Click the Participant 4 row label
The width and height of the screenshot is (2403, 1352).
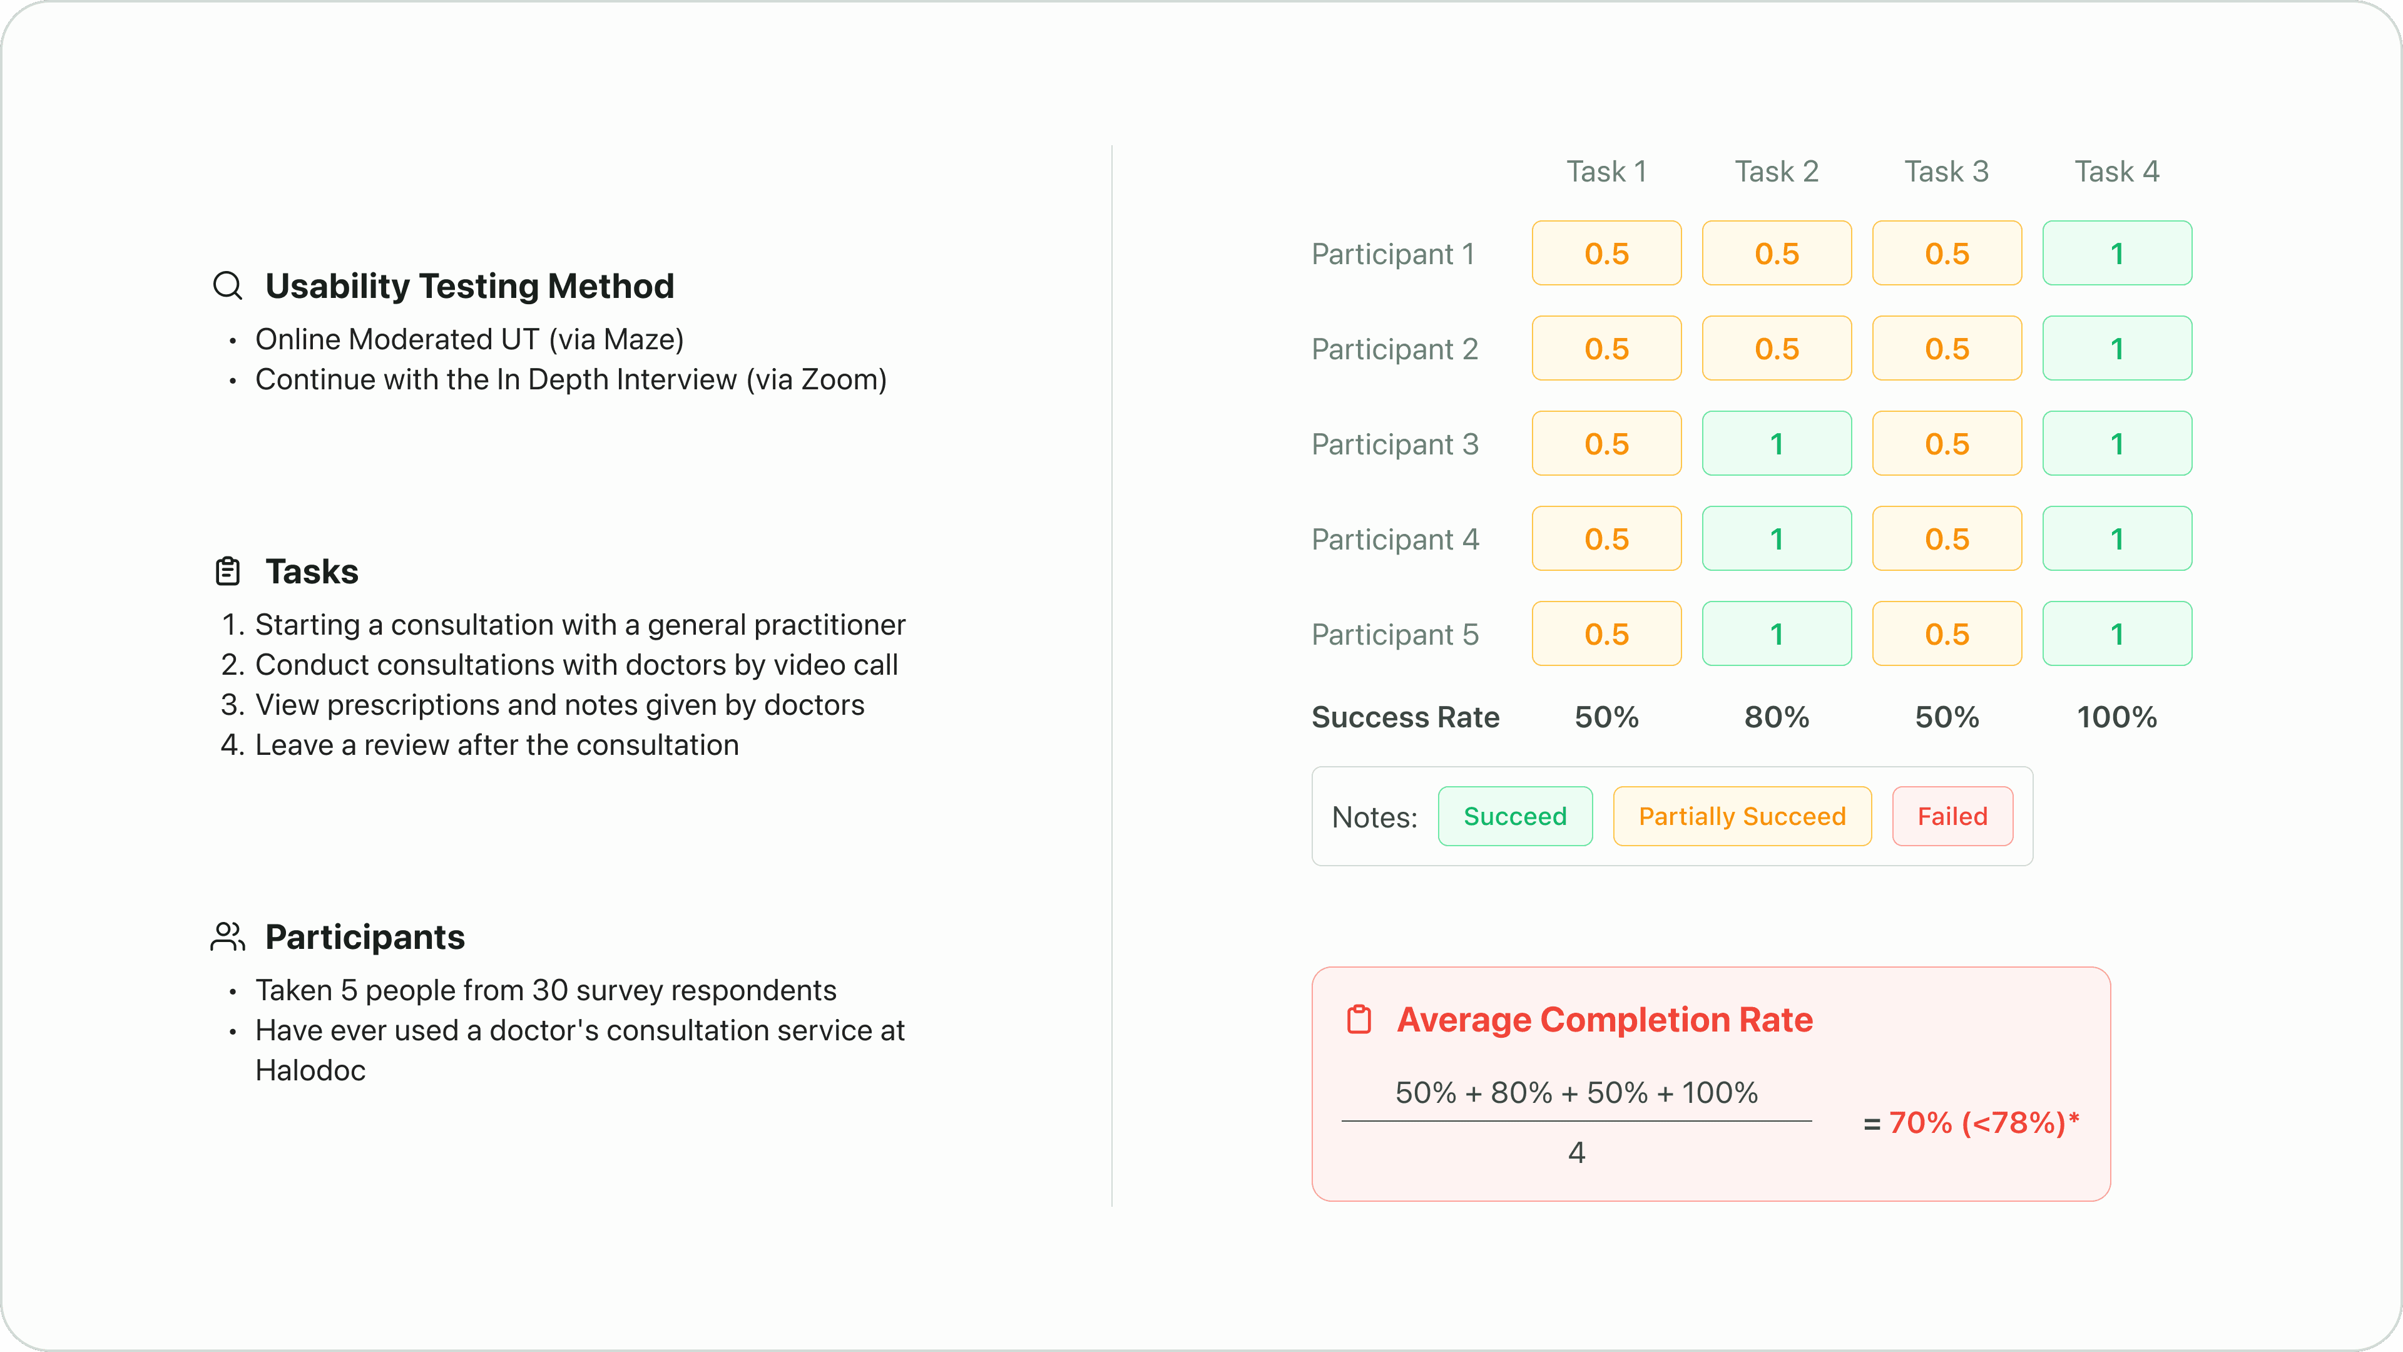1395,540
